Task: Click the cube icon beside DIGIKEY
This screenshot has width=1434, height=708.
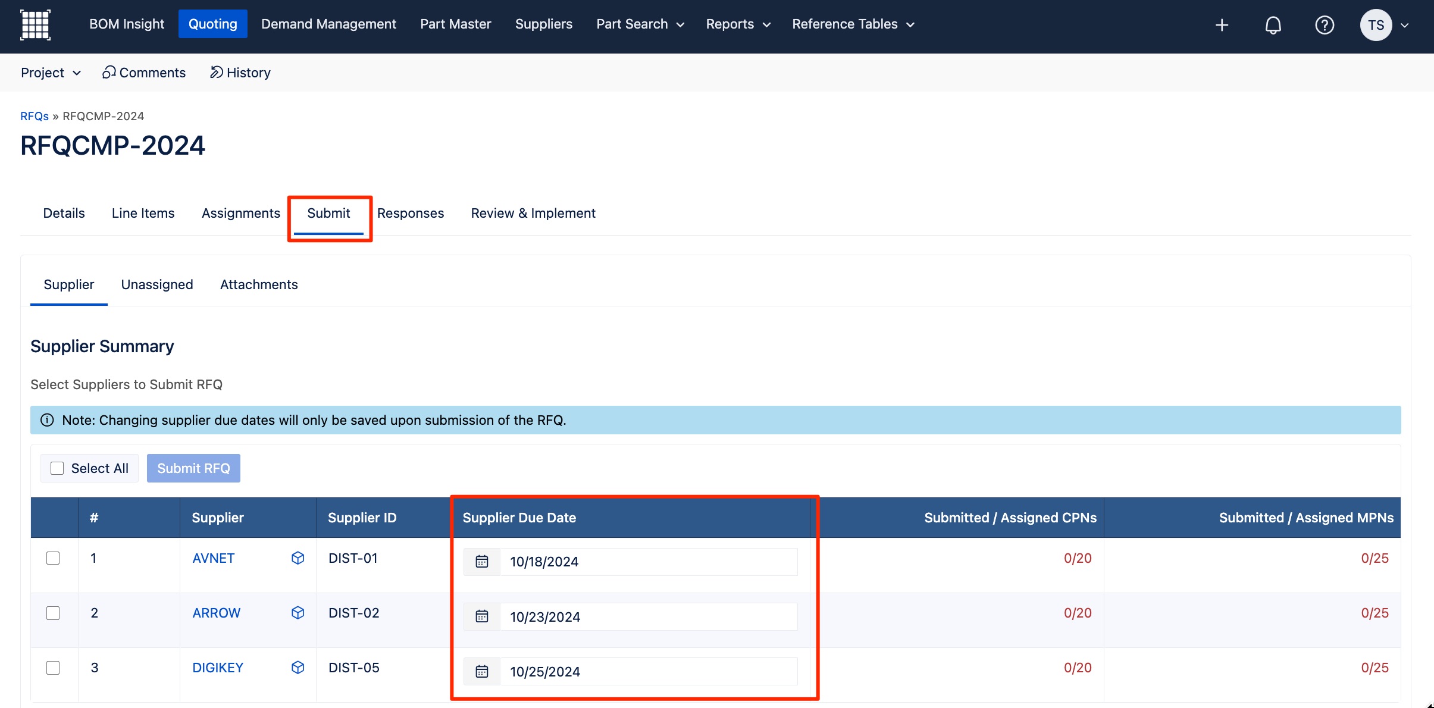Action: pos(298,668)
